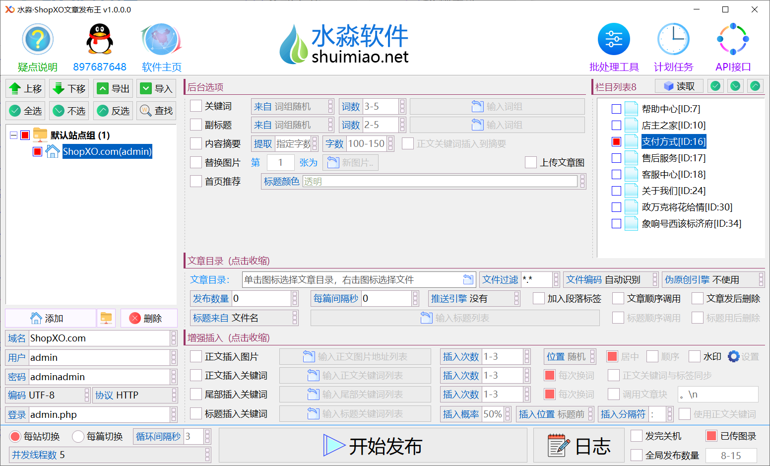Open the 软件主页 globe icon
Viewport: 770px width, 466px height.
point(162,39)
